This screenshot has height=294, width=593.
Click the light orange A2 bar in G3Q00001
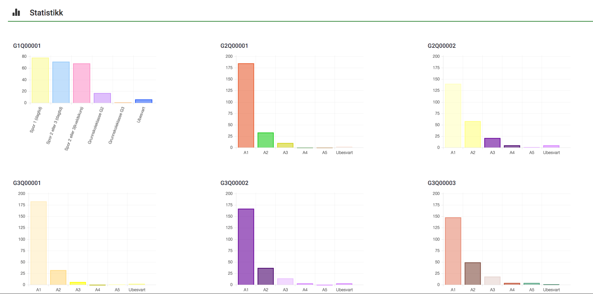58,277
